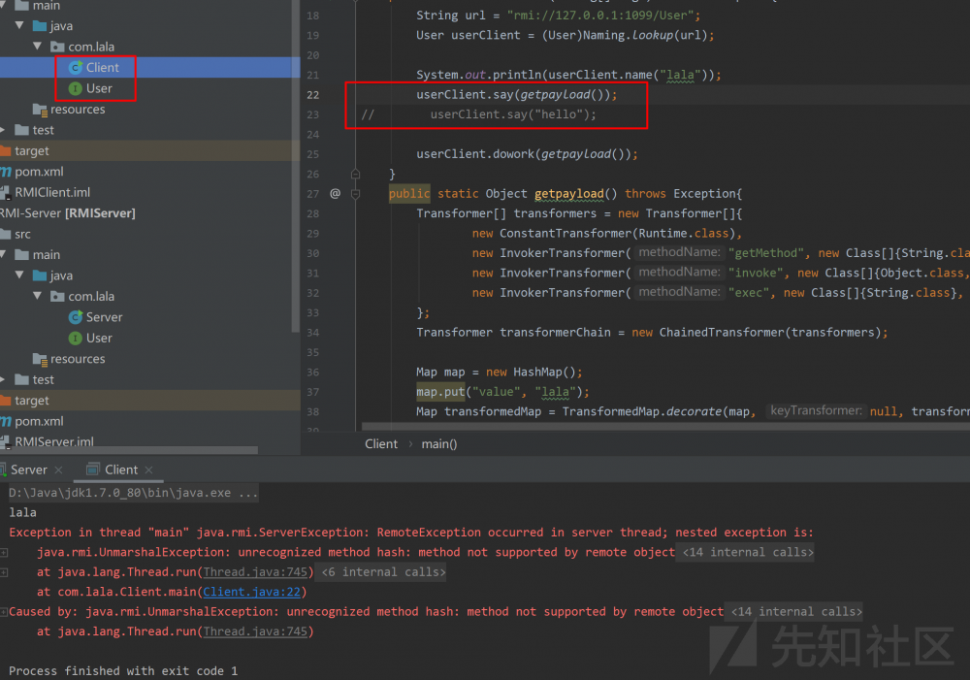The image size is (970, 680).
Task: Click the ConstantTransformer(Runtime.class) line
Action: point(606,233)
